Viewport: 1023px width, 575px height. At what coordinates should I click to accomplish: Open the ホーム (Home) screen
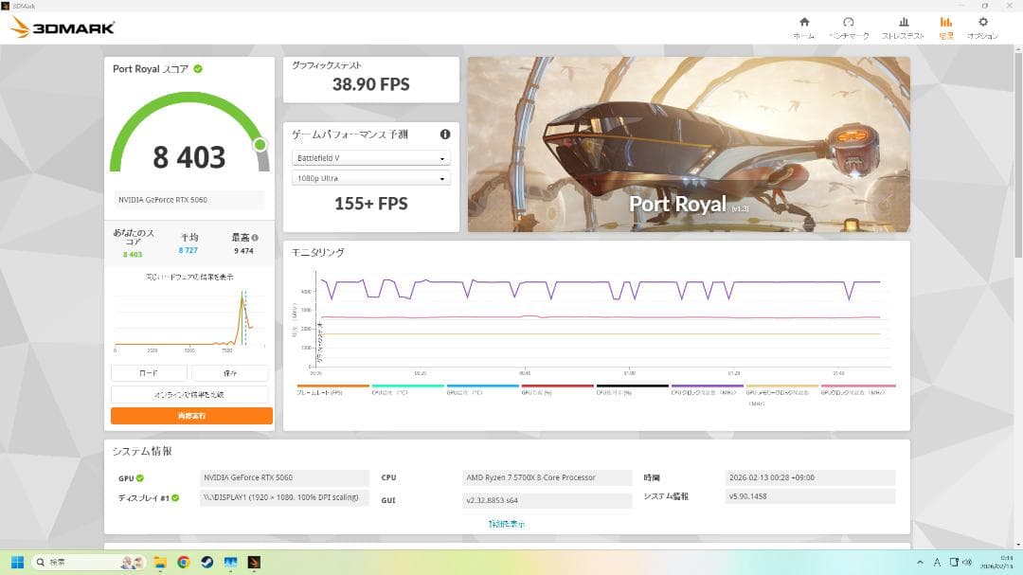803,27
